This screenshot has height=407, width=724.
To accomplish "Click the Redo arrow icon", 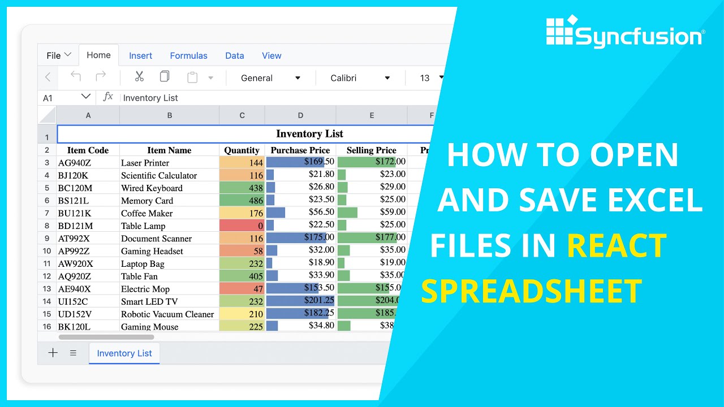I will pyautogui.click(x=101, y=77).
